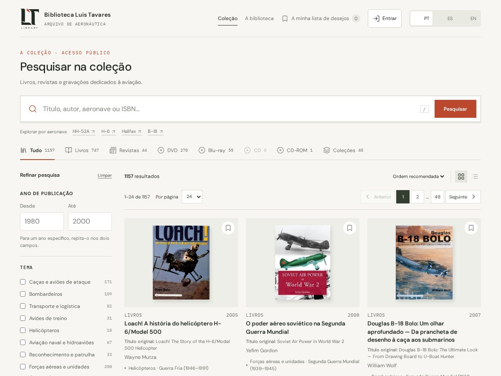Click the Até year field
The height and width of the screenshot is (376, 501).
click(90, 221)
